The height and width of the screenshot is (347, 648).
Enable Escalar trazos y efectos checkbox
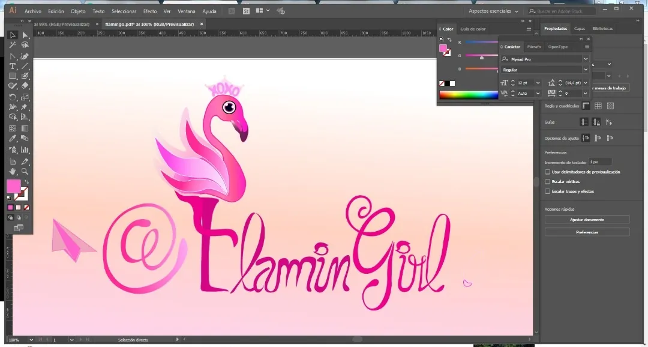548,192
